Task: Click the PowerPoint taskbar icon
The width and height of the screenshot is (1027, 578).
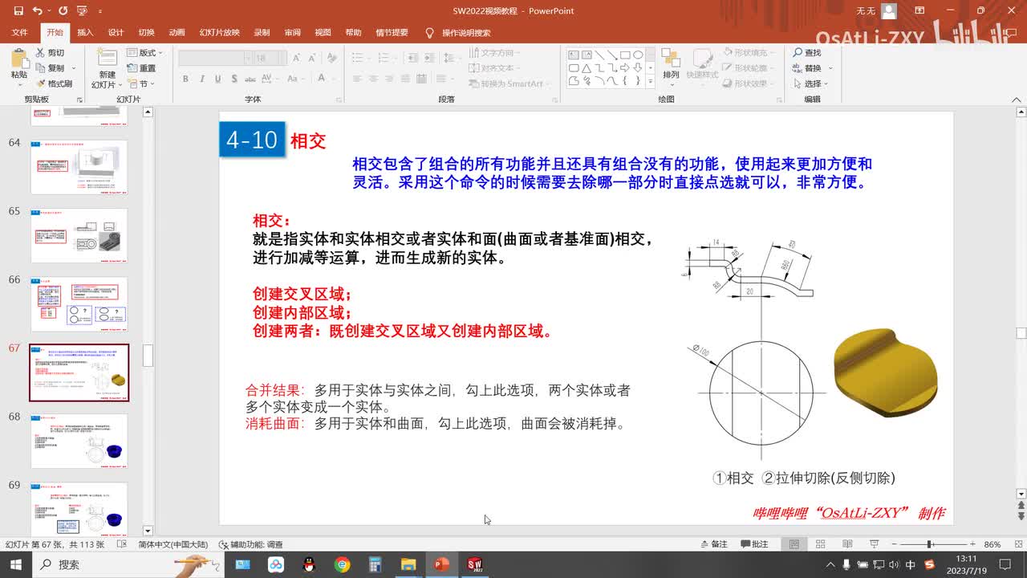Action: click(x=441, y=564)
